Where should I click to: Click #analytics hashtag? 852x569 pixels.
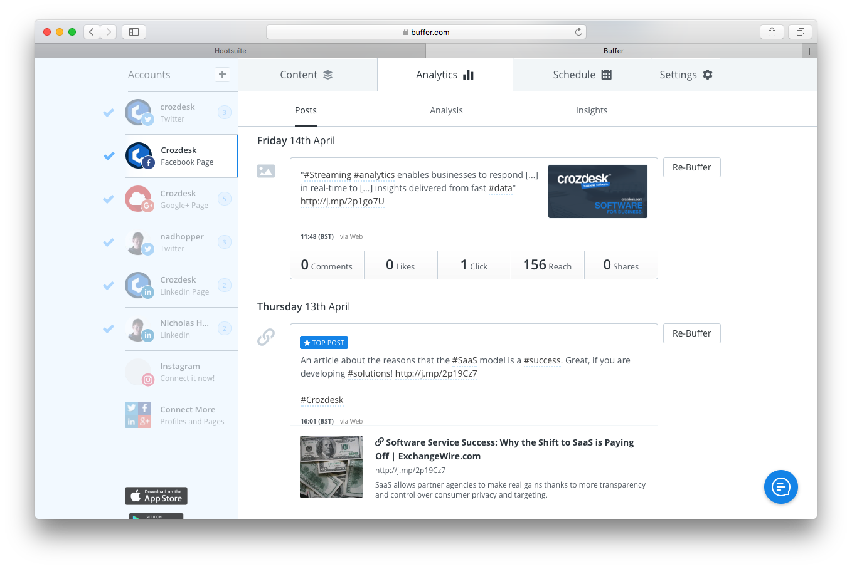pos(374,175)
